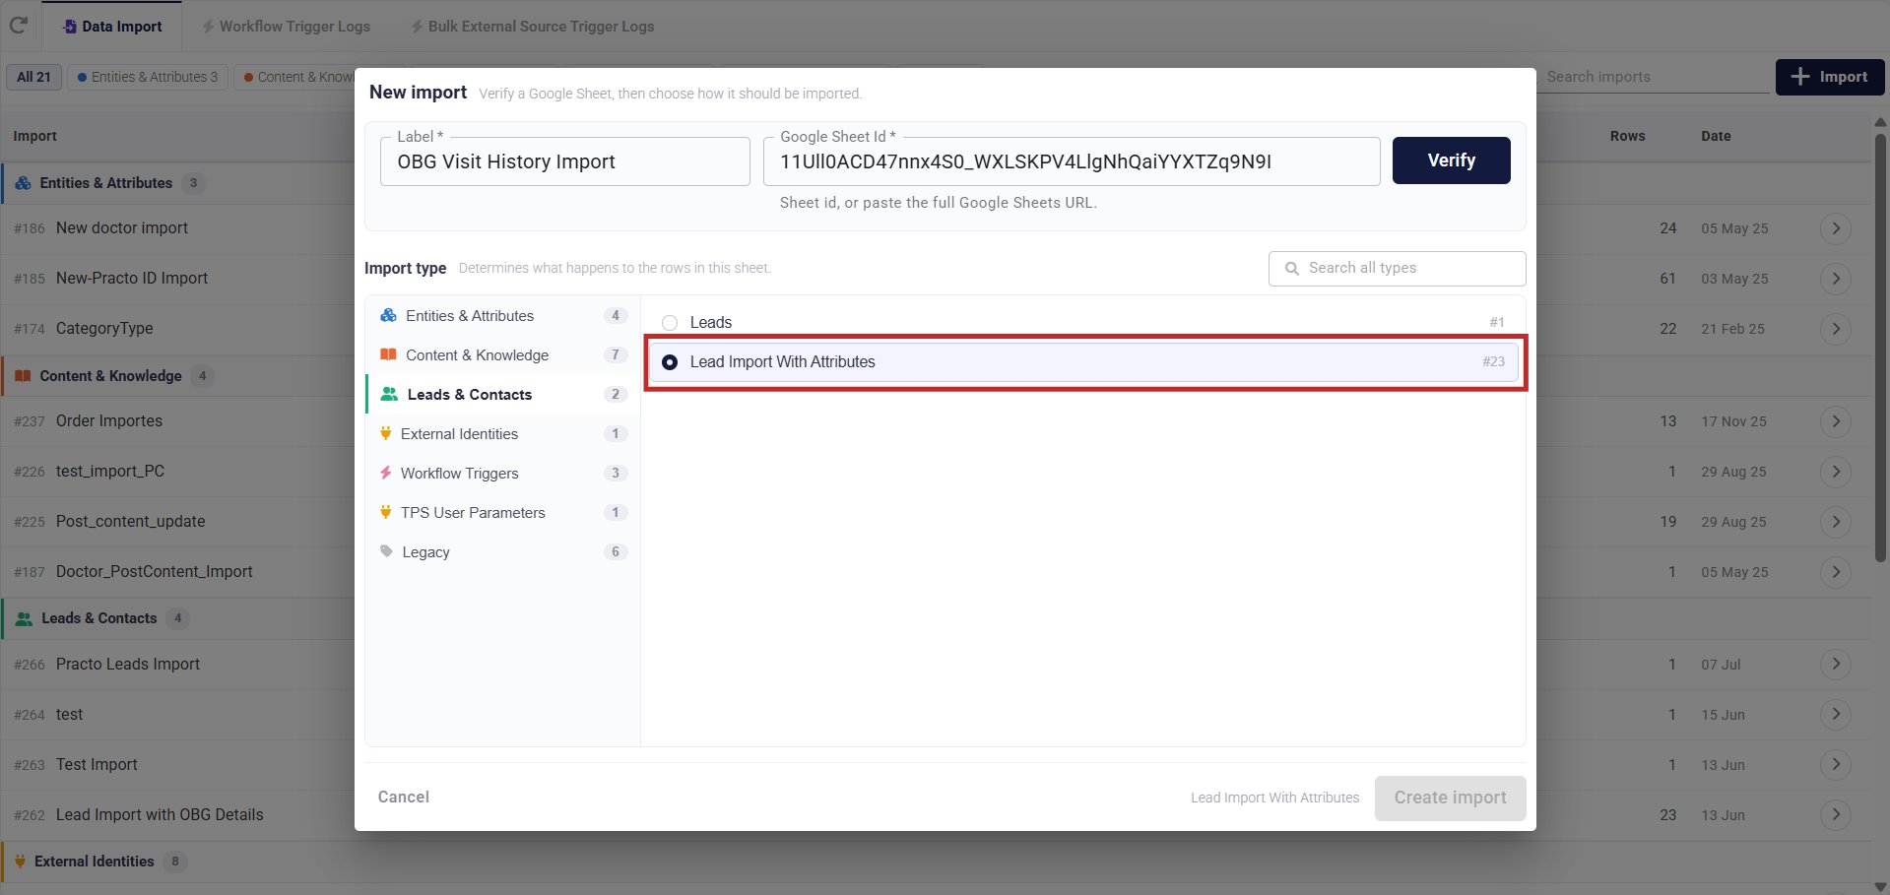Focus the Google Sheet Id field
Viewport: 1890px width, 895px height.
point(1071,161)
